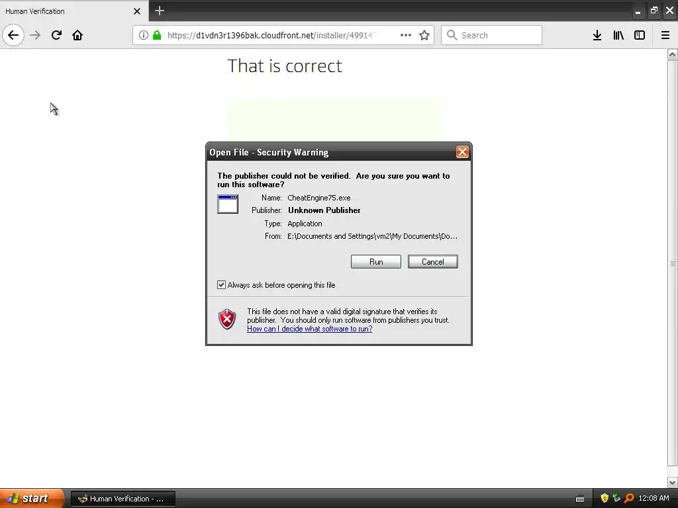
Task: Open the on-screen keyboard tray icon
Action: click(580, 499)
